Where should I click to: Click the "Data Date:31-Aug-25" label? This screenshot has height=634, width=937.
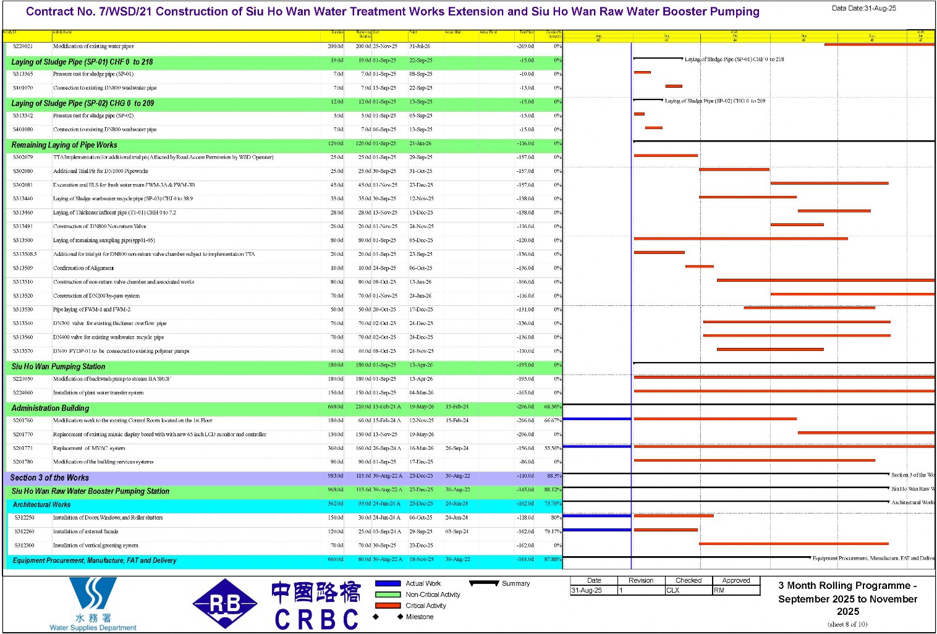tap(863, 9)
